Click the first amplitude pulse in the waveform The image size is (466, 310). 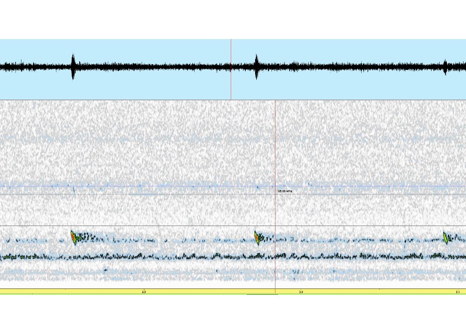coord(73,67)
